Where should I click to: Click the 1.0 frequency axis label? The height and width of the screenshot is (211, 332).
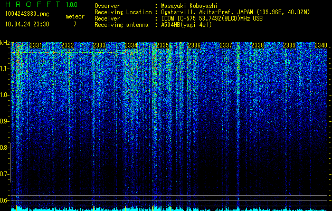(4, 95)
